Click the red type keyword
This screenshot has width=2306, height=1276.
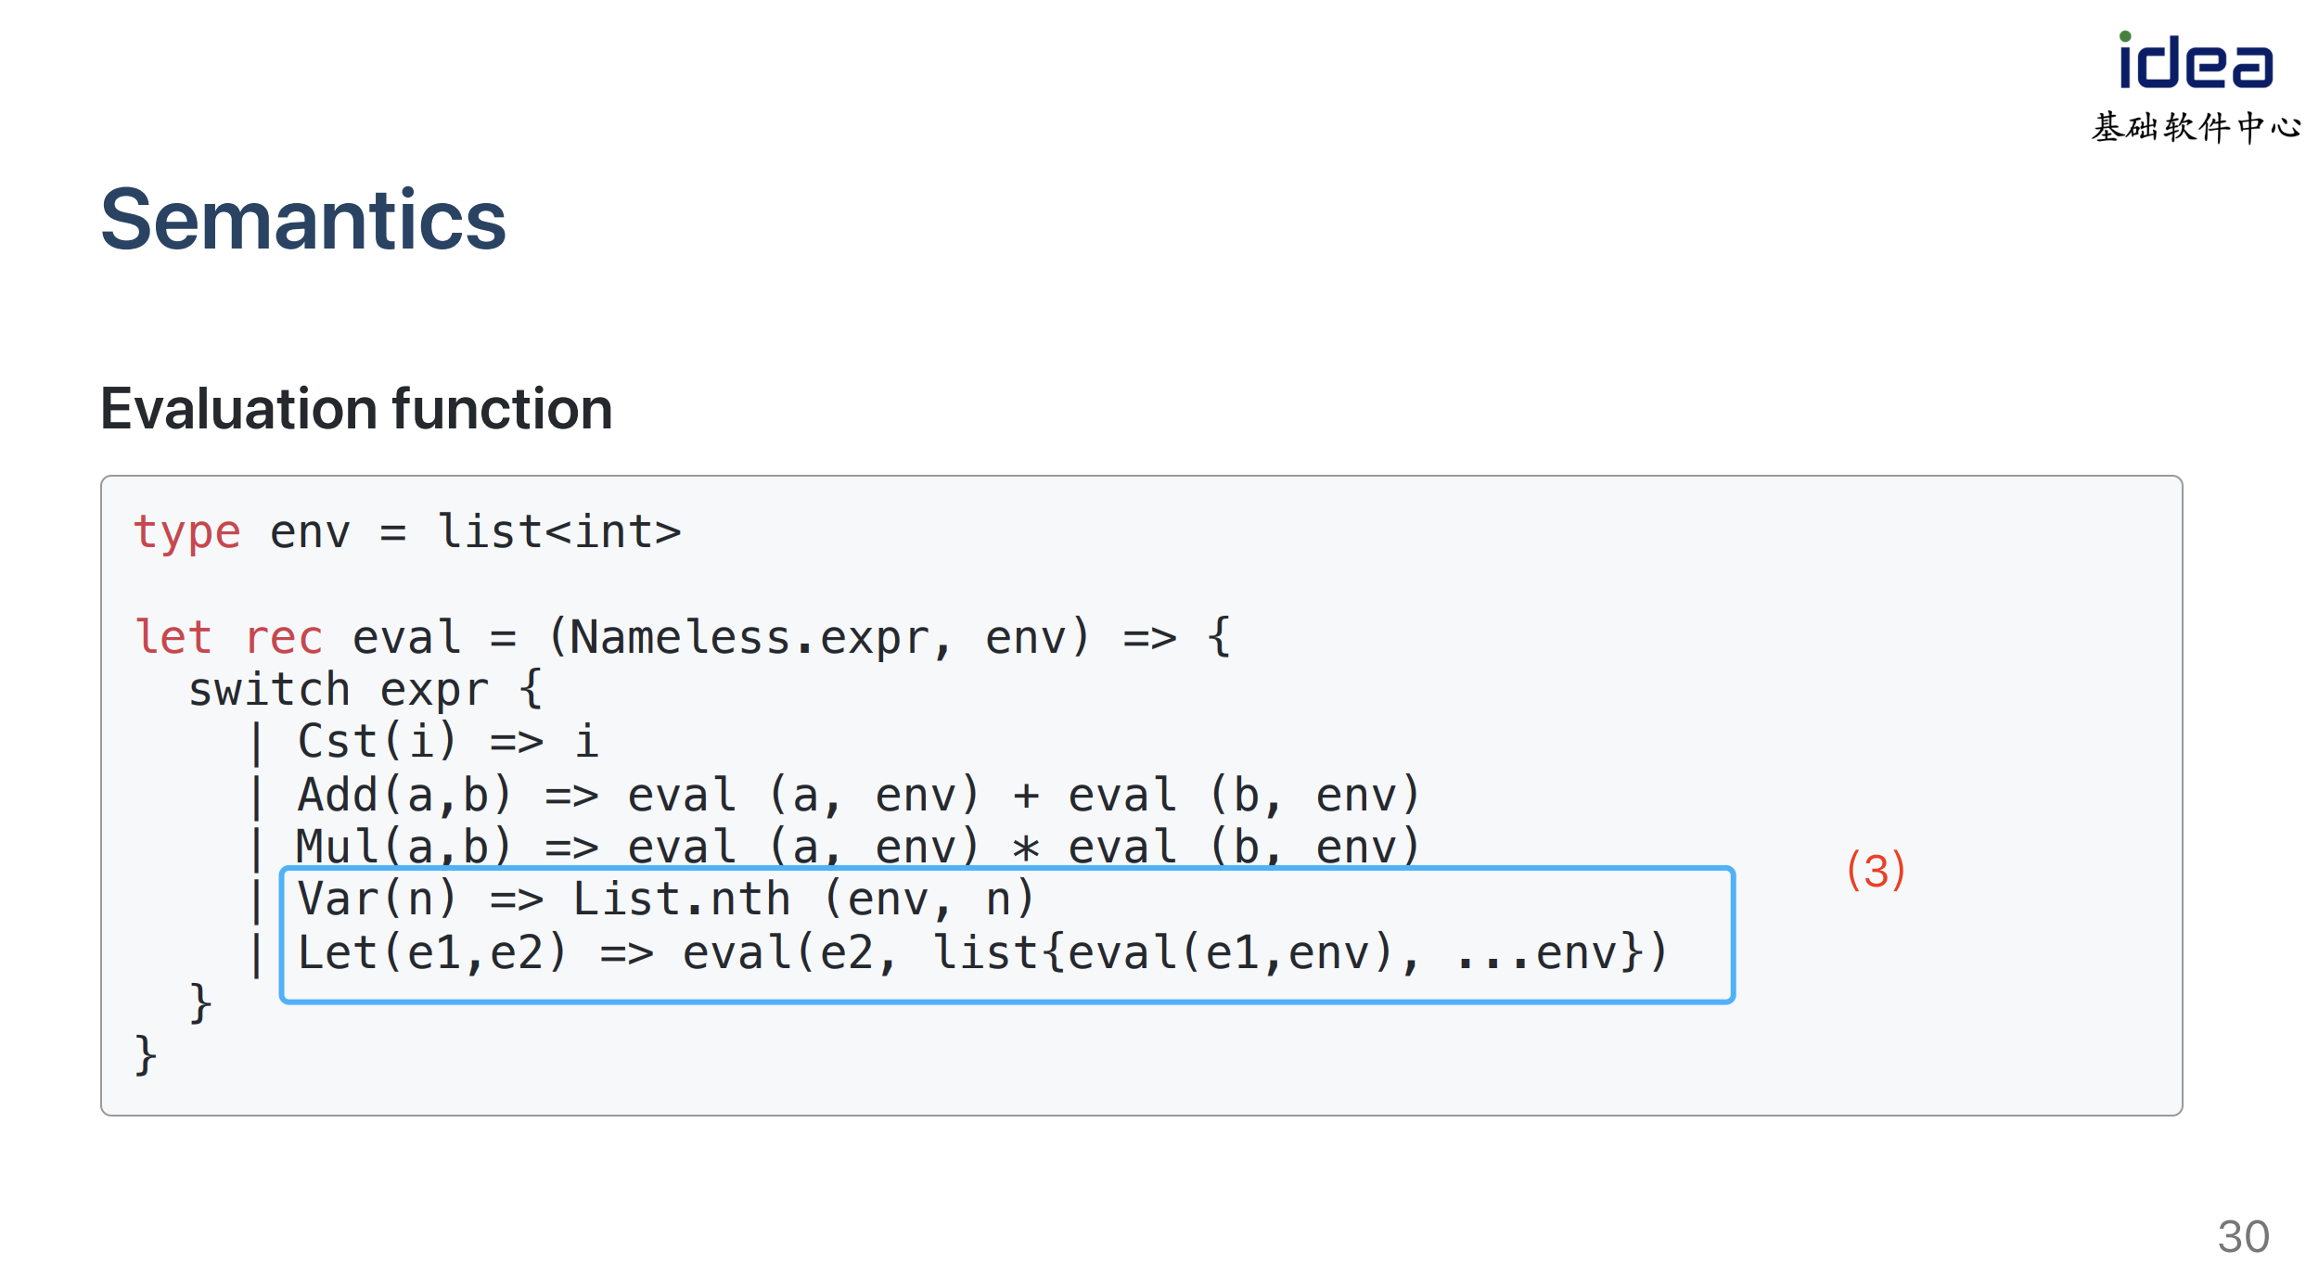pos(187,534)
